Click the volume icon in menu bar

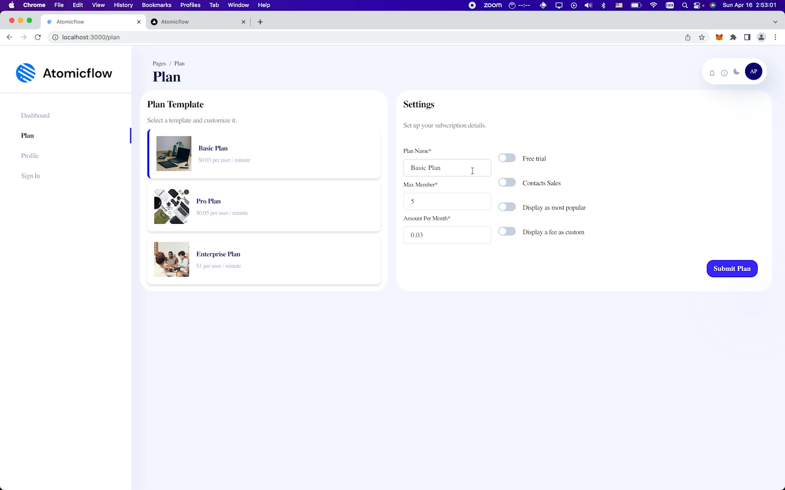click(588, 5)
